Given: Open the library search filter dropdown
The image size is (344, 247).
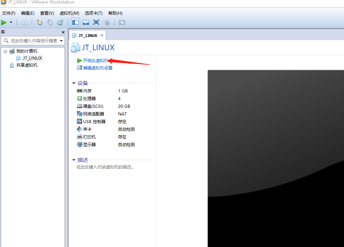Looking at the screenshot, I should click(61, 41).
